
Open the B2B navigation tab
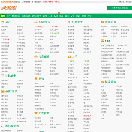(x=56, y=16)
